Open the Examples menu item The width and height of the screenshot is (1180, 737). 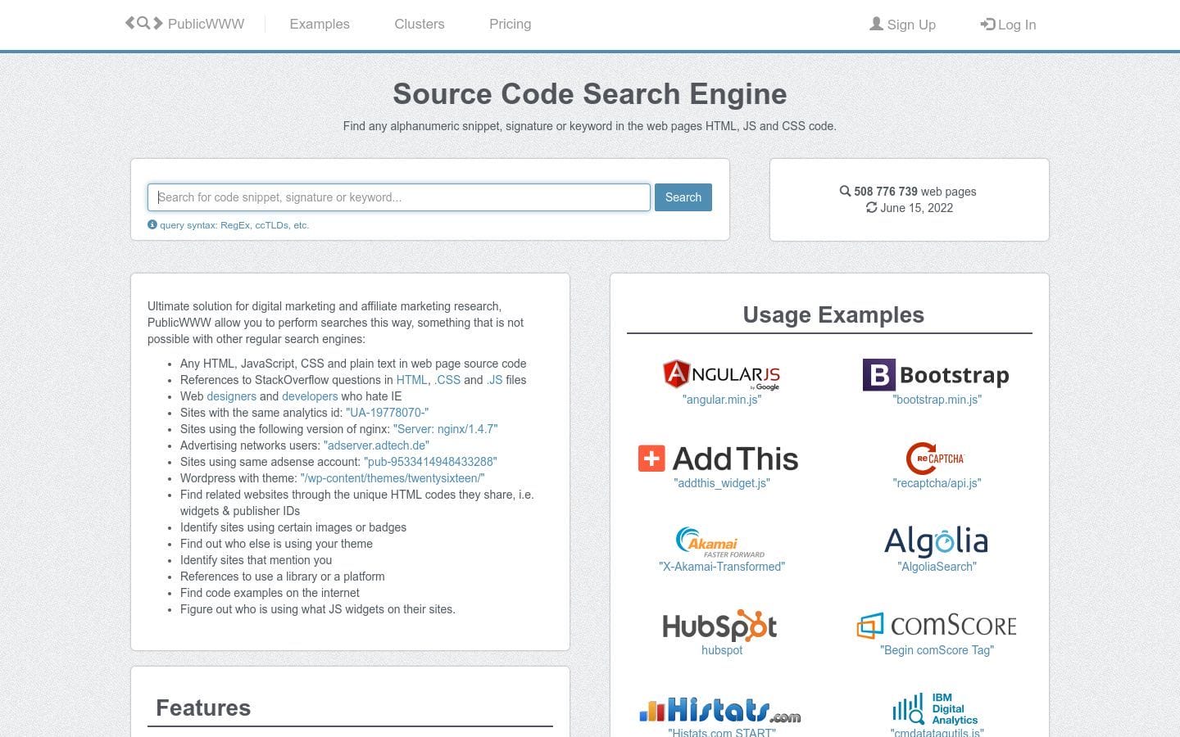320,25
